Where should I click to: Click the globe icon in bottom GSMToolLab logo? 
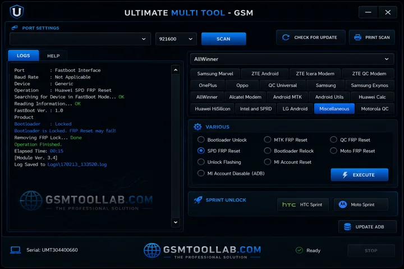point(151,250)
